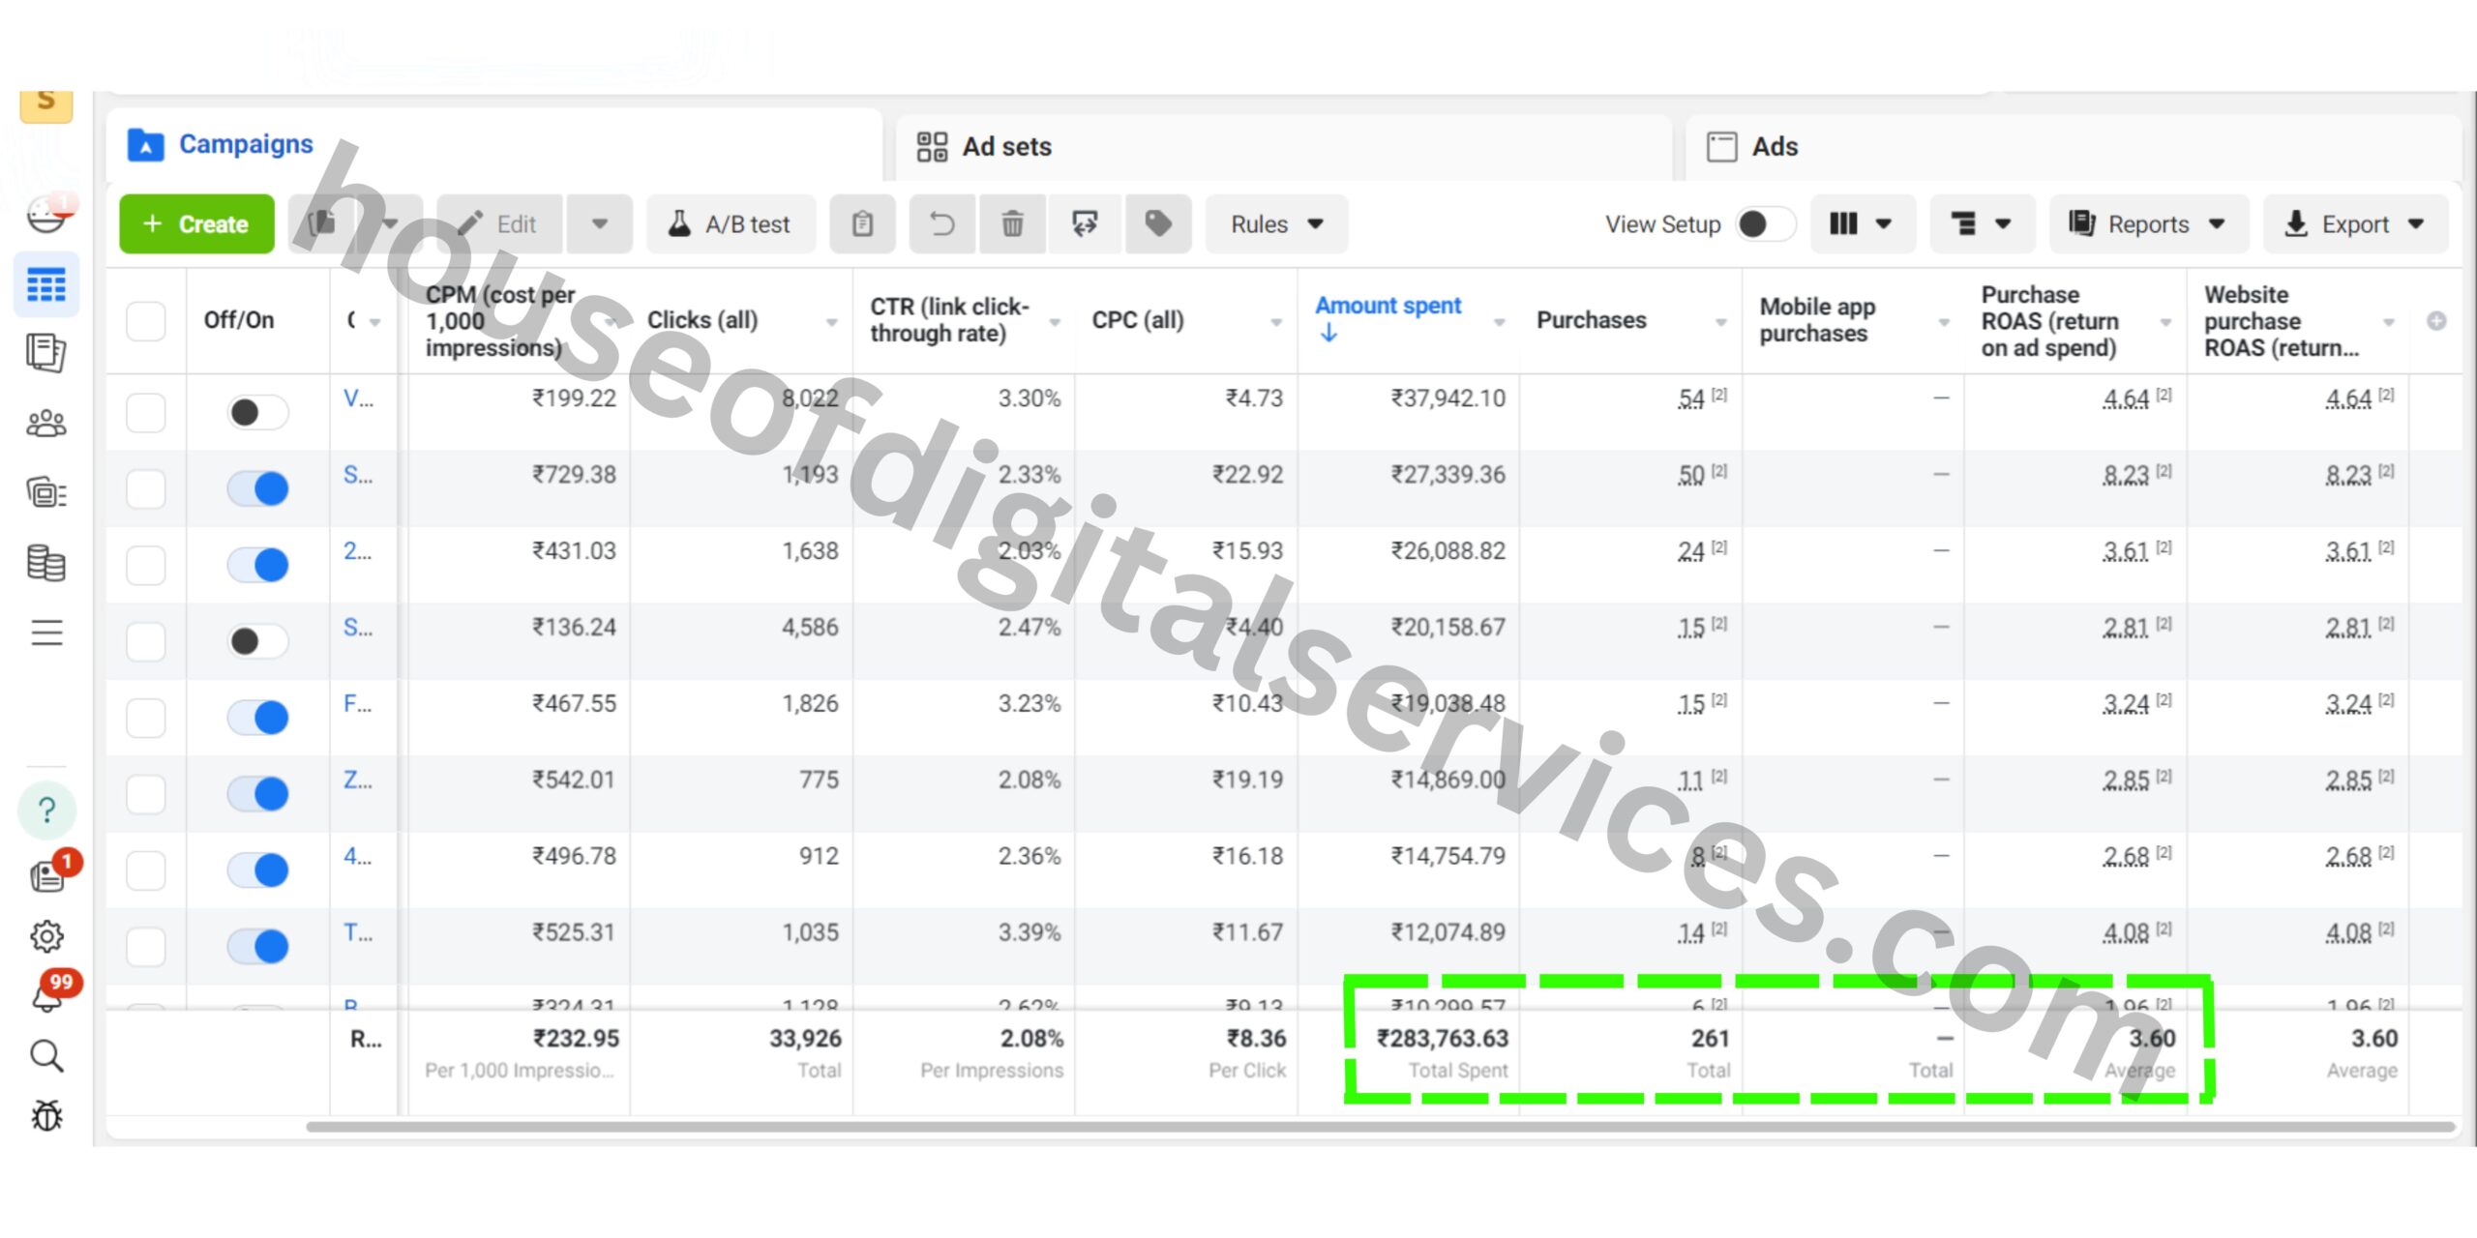Click the A/B test flask button
Screen dimensions: 2477x1238
pyautogui.click(x=731, y=224)
